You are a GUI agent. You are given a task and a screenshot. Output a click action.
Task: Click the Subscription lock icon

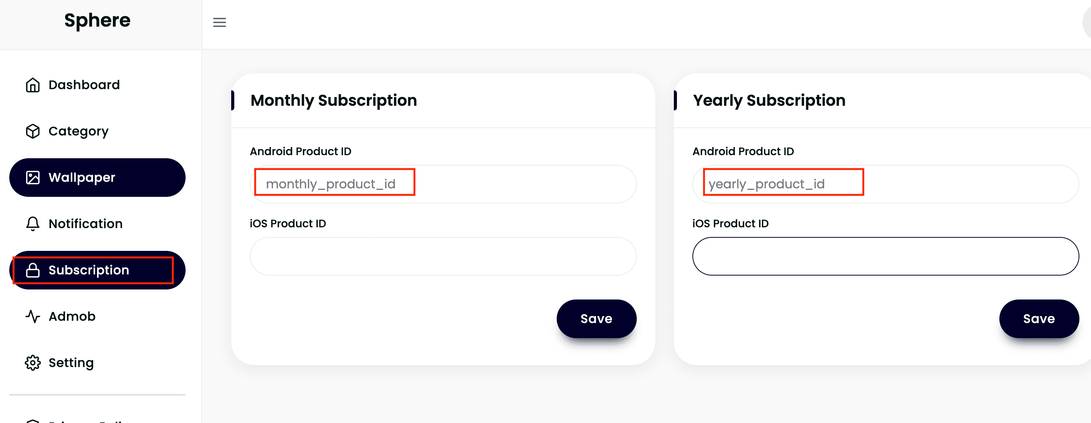point(32,270)
